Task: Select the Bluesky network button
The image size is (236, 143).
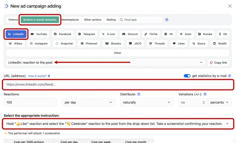Action: click(113, 44)
